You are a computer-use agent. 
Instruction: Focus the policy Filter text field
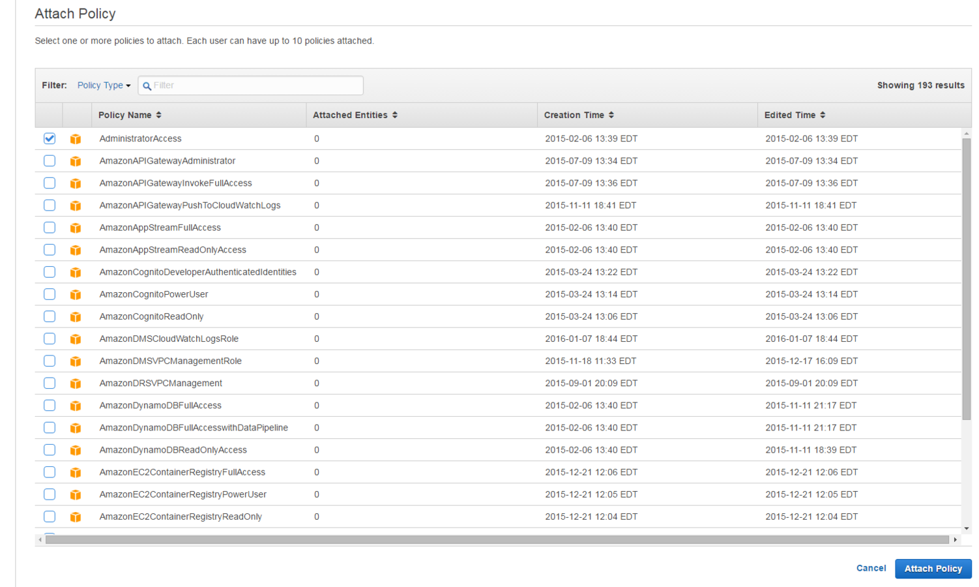251,85
